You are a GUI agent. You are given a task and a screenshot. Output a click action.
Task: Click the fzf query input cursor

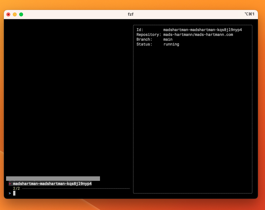(x=14, y=193)
